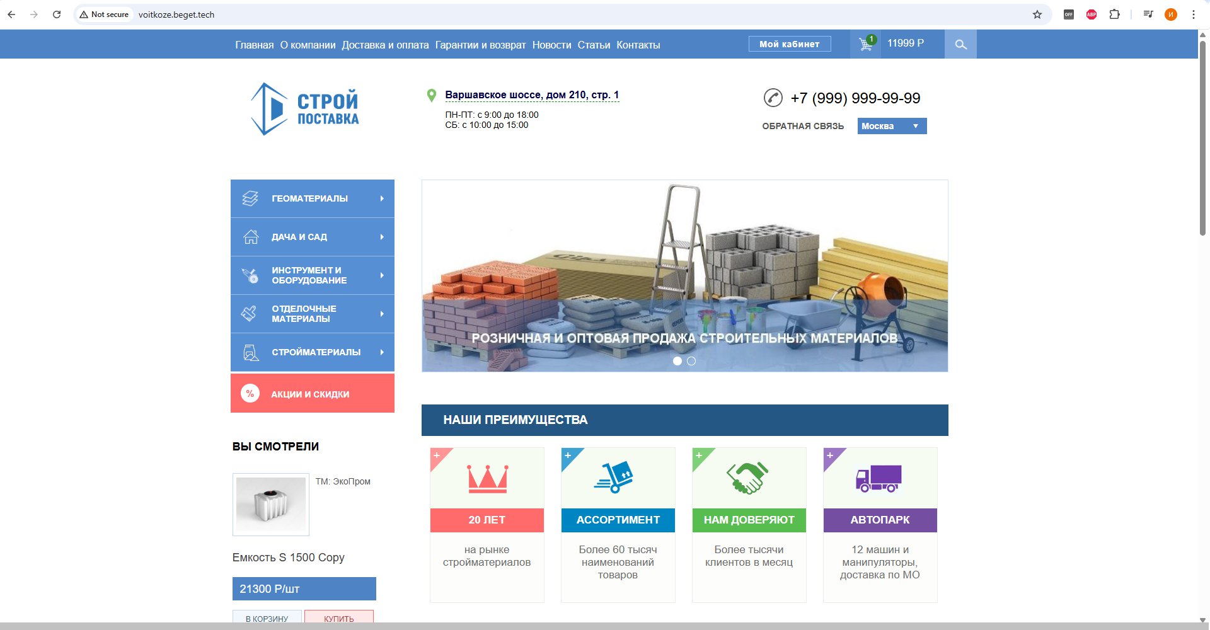The image size is (1210, 630).
Task: Click the Строй Поставка logo
Action: [305, 109]
